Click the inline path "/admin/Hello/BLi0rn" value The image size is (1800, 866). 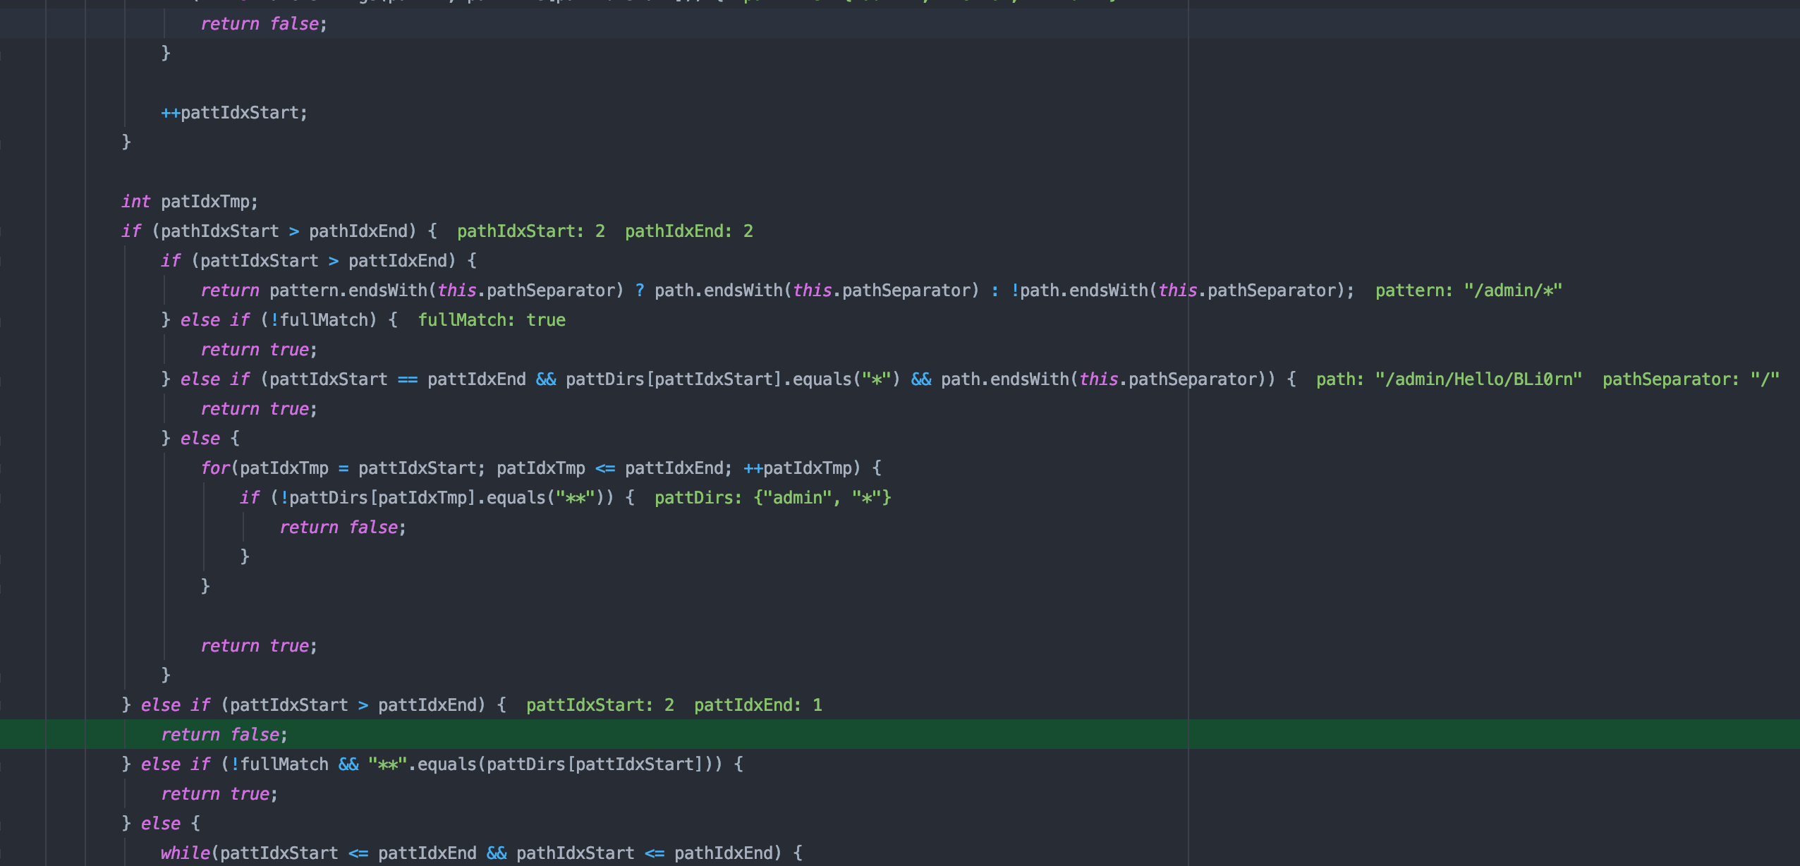coord(1449,379)
